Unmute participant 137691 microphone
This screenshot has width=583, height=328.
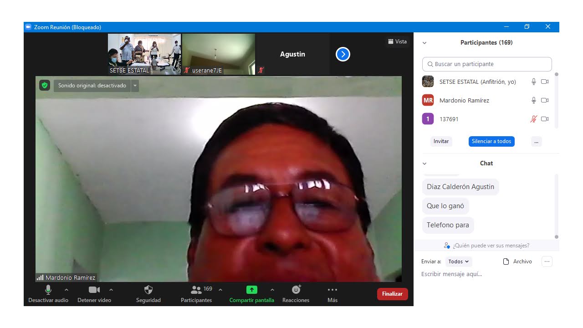point(534,119)
